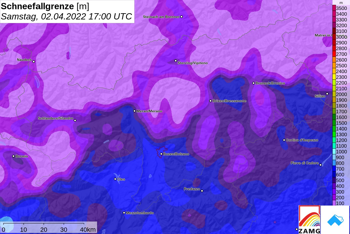This screenshot has height=234, width=350.
Task: Click the 2700 m red legend swatch
Action: click(334, 54)
